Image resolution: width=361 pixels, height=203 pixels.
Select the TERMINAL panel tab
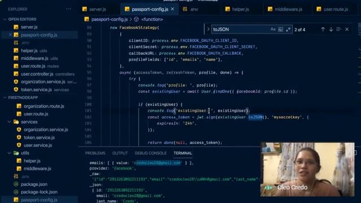pos(183,153)
